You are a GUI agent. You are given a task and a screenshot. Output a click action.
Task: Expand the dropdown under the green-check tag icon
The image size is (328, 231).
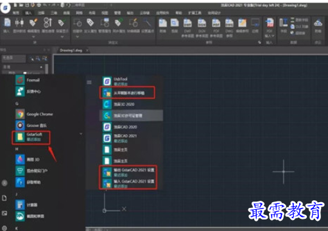click(x=62, y=37)
